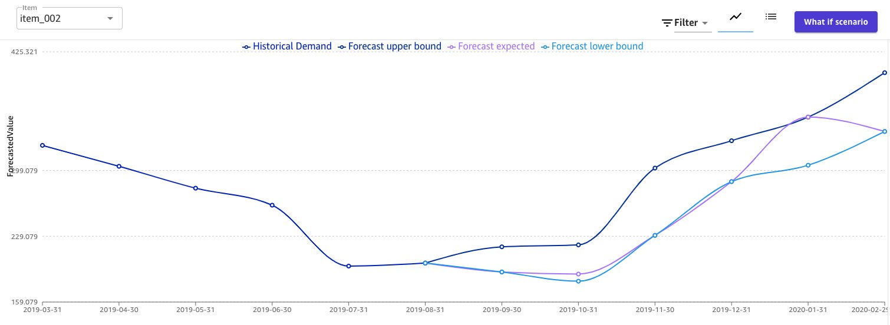Select the 2019-08-31 data point
Screen dimensions: 890x325
click(x=425, y=263)
